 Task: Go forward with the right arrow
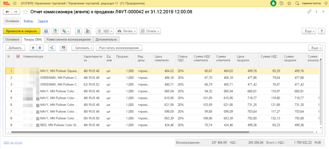pos(16,12)
